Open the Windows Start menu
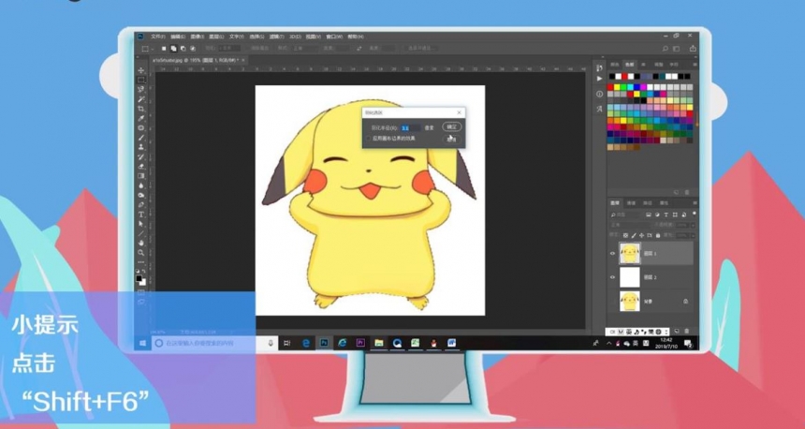805x429 pixels. pos(142,343)
